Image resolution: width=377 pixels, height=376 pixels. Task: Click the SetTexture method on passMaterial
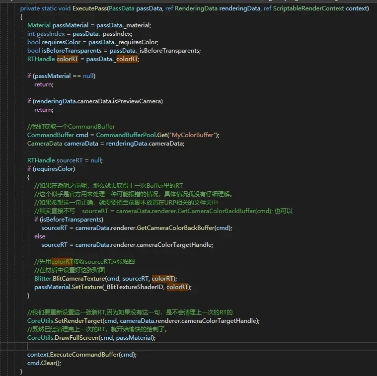point(87,287)
